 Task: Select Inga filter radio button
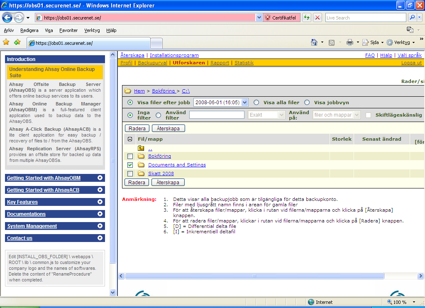[130, 115]
